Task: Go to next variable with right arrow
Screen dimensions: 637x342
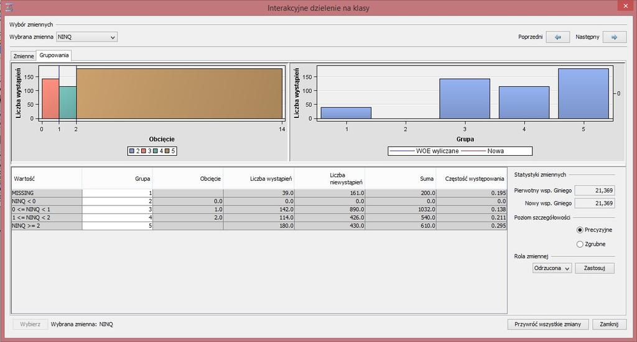Action: [x=614, y=37]
